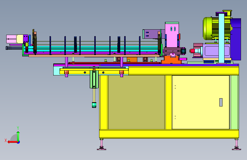Screen dimensions: 247x160
Task: Select the bottom yellow frame beam
Action: (x=169, y=134)
